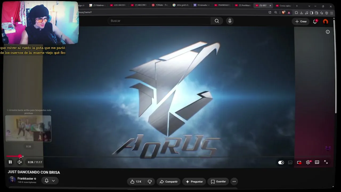Screen dimensions: 341x192
Task: Click the zoom magnifier icon in address bar
Action: (x=276, y=13)
